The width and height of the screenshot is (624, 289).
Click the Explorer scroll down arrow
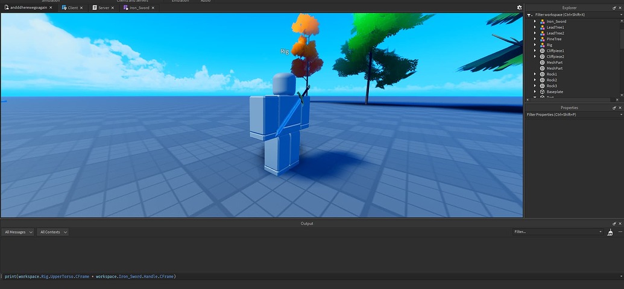(622, 95)
